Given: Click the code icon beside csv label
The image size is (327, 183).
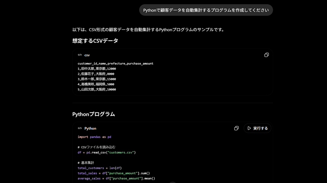Looking at the screenshot, I should (80, 55).
